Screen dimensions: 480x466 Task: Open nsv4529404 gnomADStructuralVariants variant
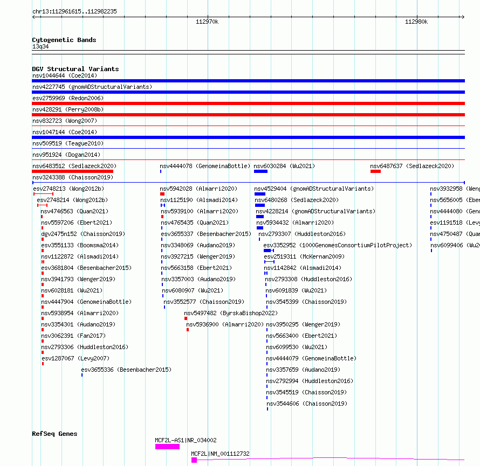click(314, 189)
